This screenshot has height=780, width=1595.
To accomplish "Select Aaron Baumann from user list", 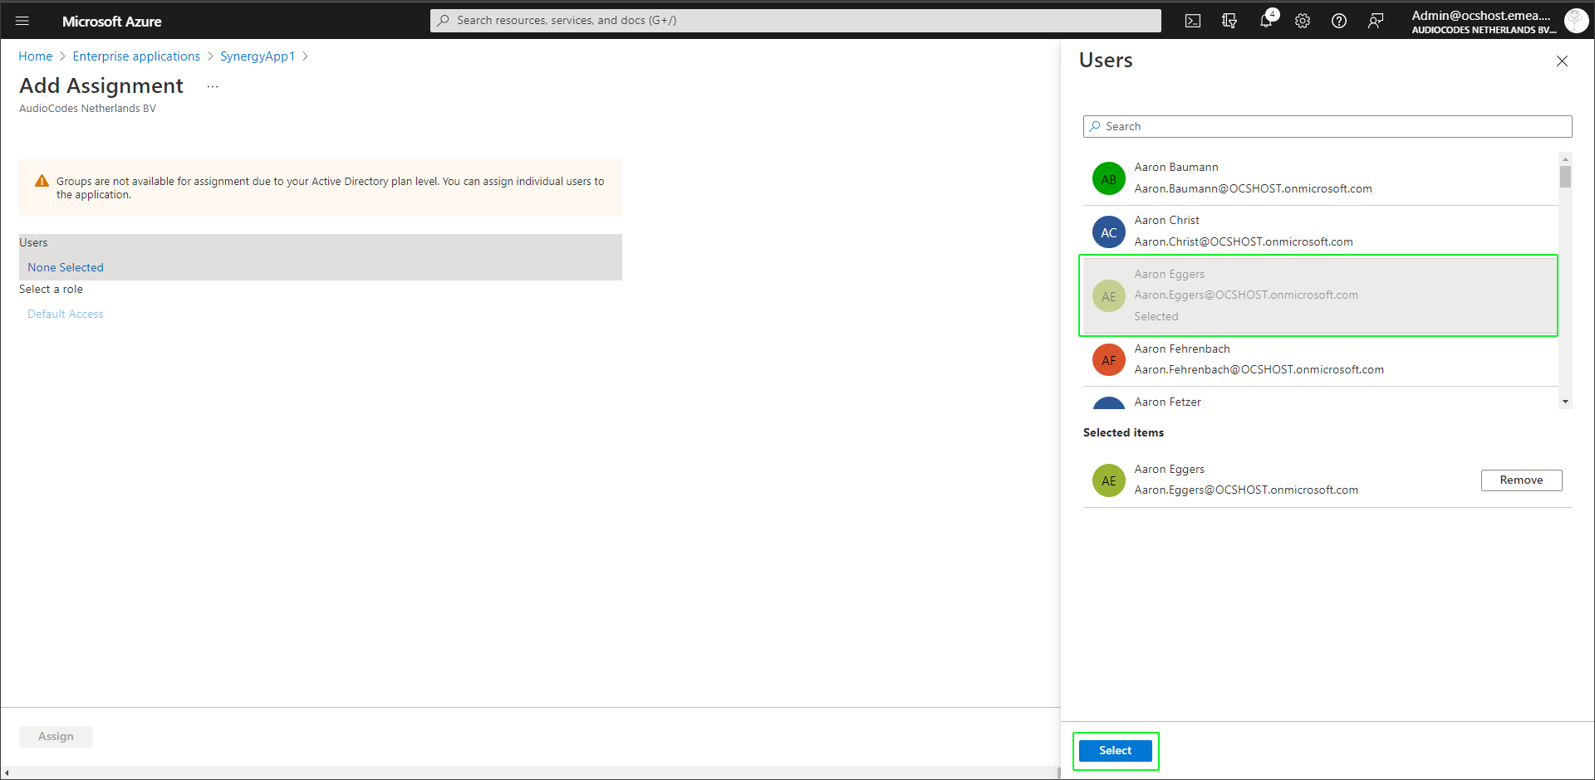I will pyautogui.click(x=1321, y=178).
